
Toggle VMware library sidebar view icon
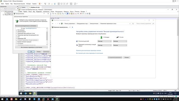tap(59, 4)
